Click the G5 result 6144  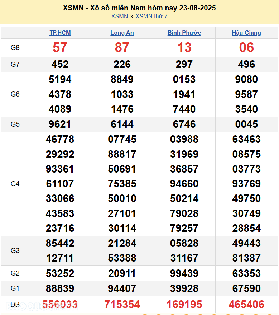[x=122, y=124]
